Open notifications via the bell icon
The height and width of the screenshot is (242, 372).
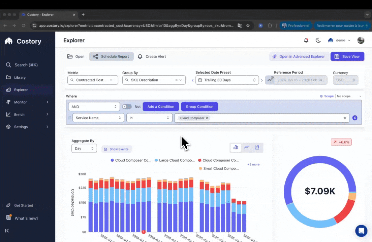(x=306, y=40)
